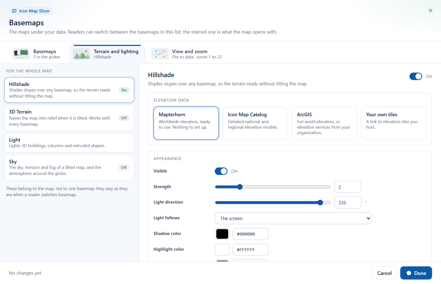The width and height of the screenshot is (441, 284).
Task: Open the 3D Terrain settings card
Action: point(69,118)
